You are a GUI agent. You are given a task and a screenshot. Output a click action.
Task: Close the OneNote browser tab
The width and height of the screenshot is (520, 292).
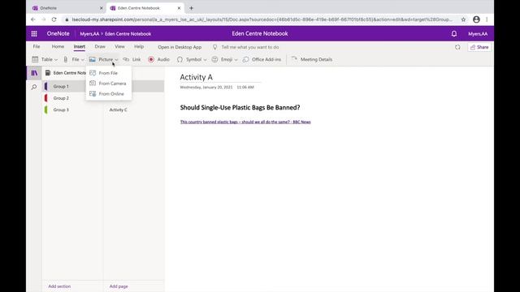coord(101,8)
